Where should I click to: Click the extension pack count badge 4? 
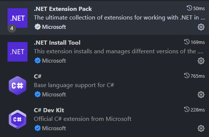pyautogui.click(x=12, y=28)
